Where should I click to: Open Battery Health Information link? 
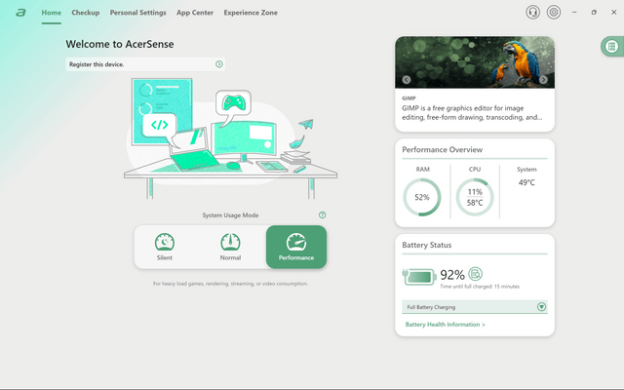[x=445, y=325]
